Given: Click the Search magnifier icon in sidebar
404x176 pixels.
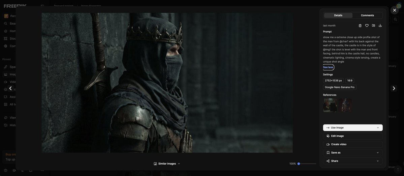Looking at the screenshot, I should click(x=6, y=24).
